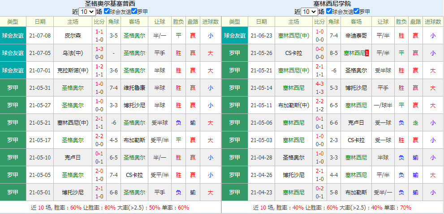The height and width of the screenshot is (214, 444).
Task: Open 维托鲁康 team link
Action: coord(134,88)
